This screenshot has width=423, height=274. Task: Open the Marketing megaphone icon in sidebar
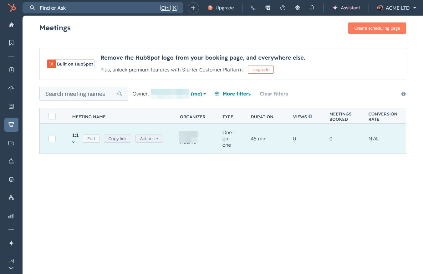[x=11, y=88]
